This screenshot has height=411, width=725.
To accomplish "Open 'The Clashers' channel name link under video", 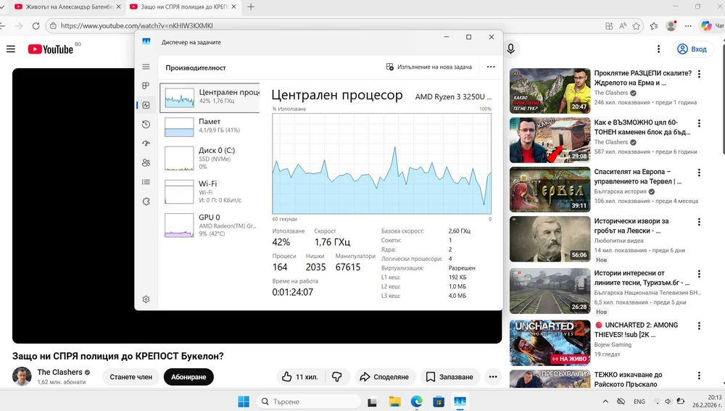I will (x=59, y=372).
